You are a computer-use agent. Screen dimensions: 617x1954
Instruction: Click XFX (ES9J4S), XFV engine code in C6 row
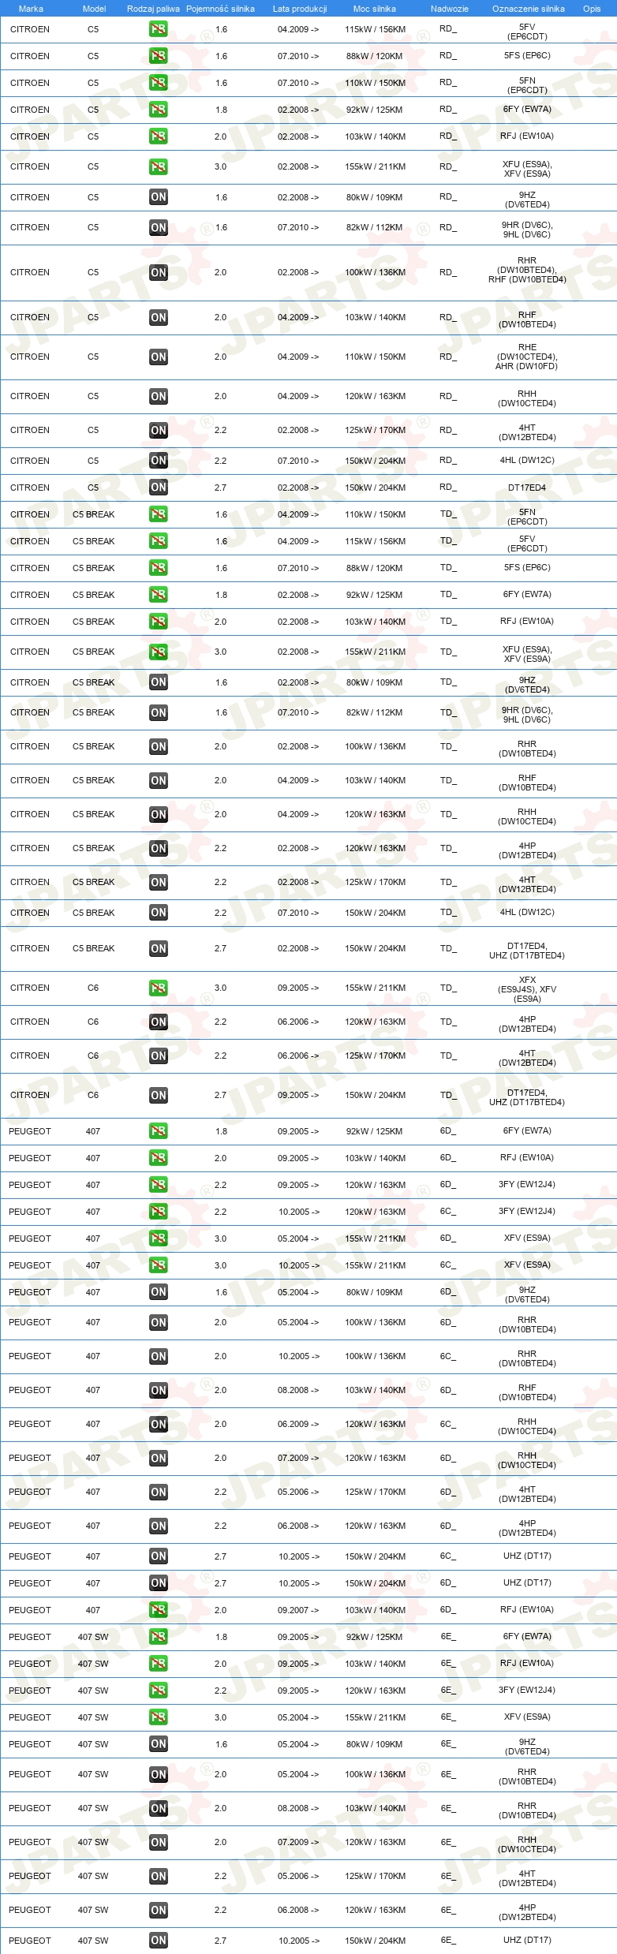[x=527, y=989]
